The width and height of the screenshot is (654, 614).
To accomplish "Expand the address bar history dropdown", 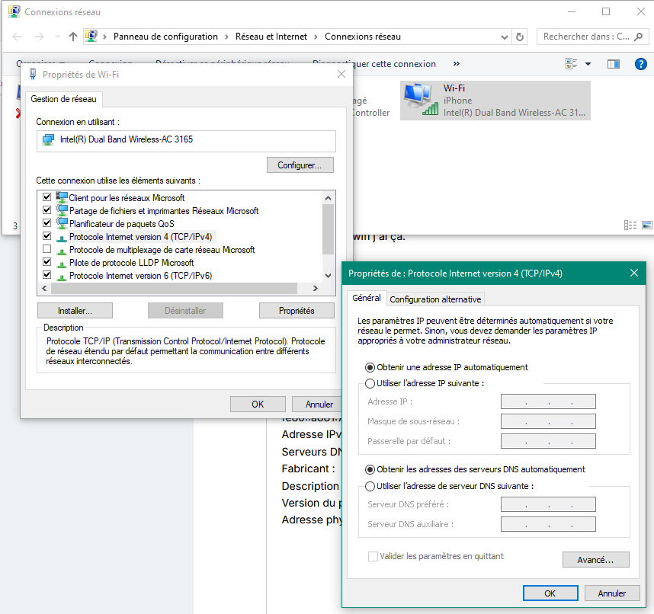I will tap(505, 37).
